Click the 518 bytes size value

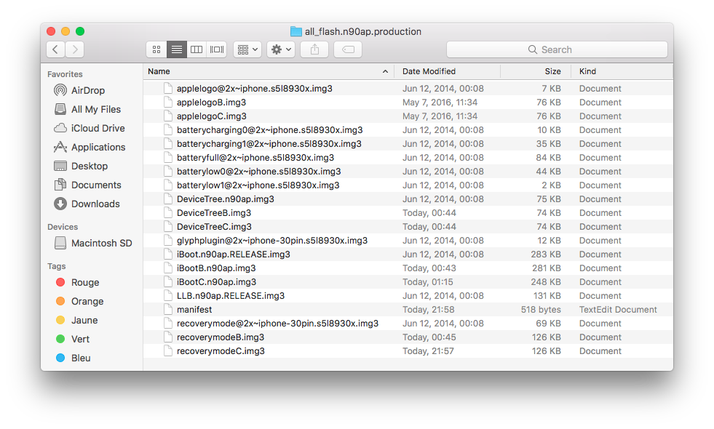(x=541, y=309)
